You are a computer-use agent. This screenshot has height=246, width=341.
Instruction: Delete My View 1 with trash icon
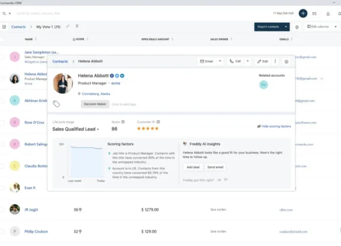point(77,26)
